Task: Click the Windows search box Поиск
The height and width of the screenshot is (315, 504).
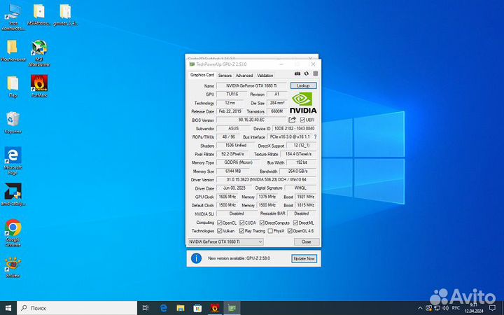Action: point(77,308)
